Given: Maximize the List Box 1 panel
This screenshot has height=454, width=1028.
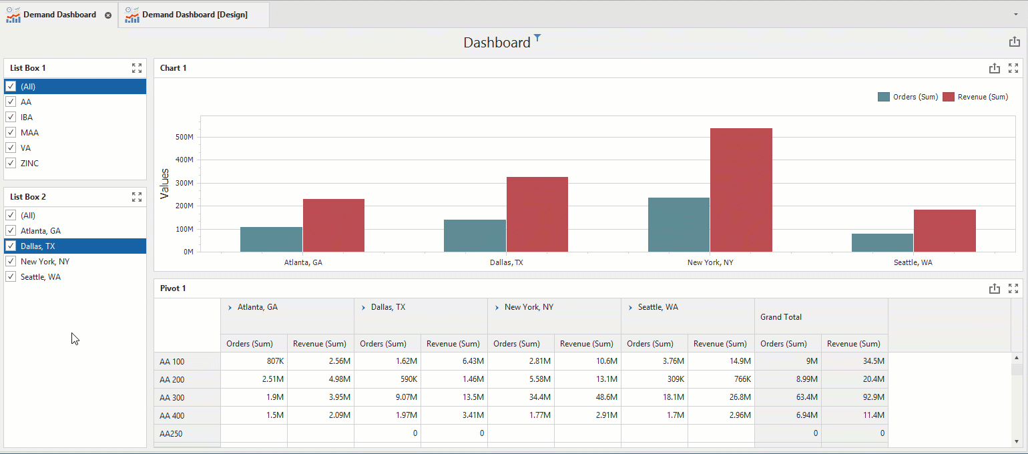Looking at the screenshot, I should coord(137,68).
